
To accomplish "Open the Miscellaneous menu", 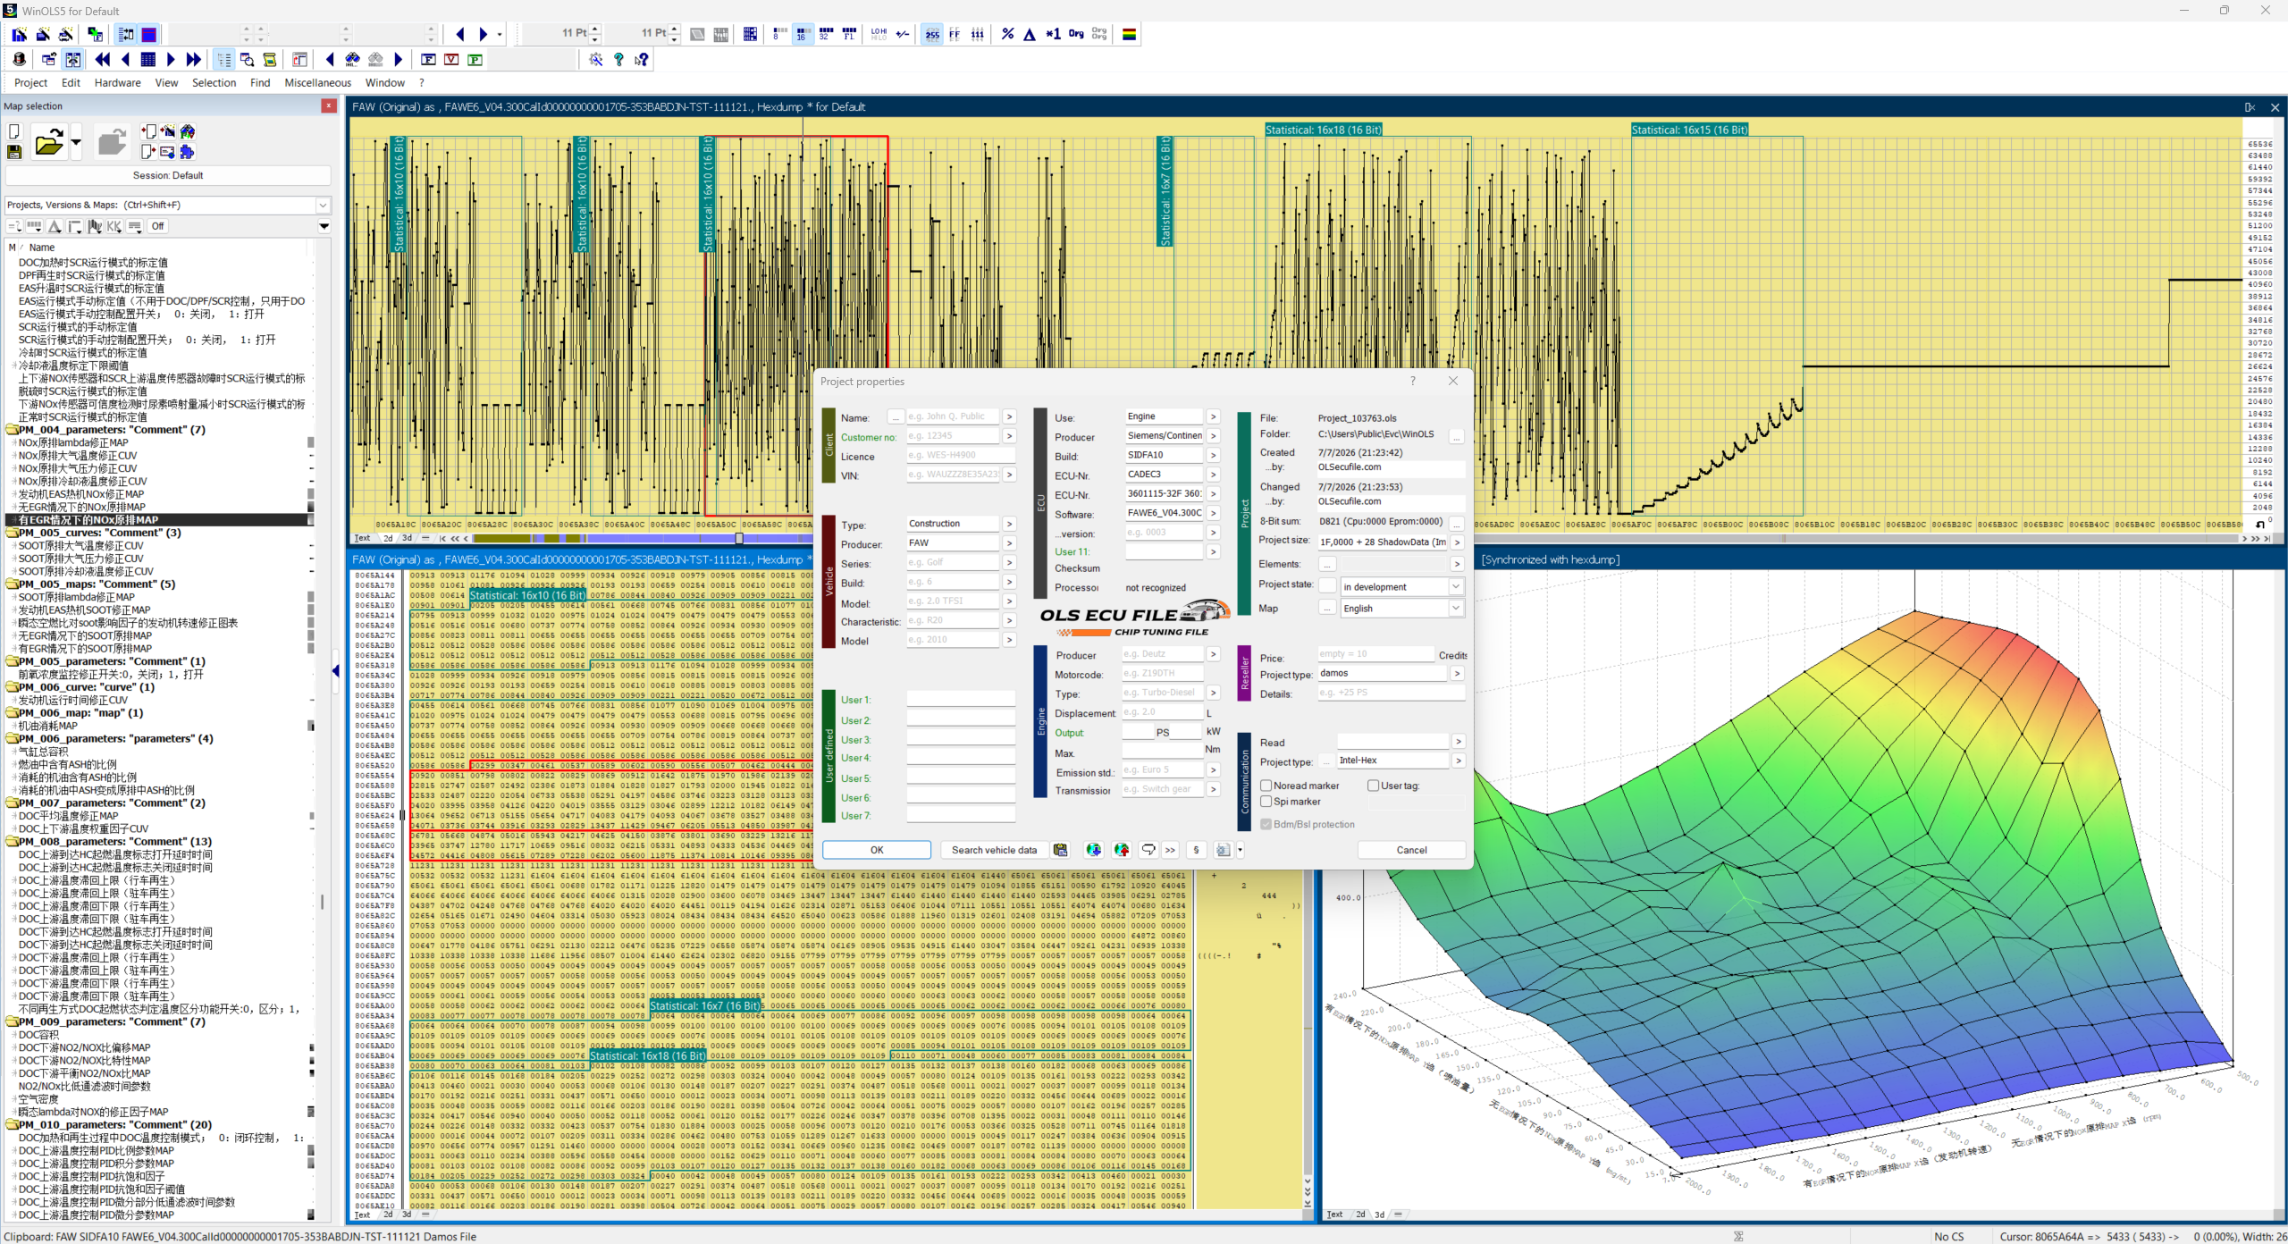I will pos(317,82).
